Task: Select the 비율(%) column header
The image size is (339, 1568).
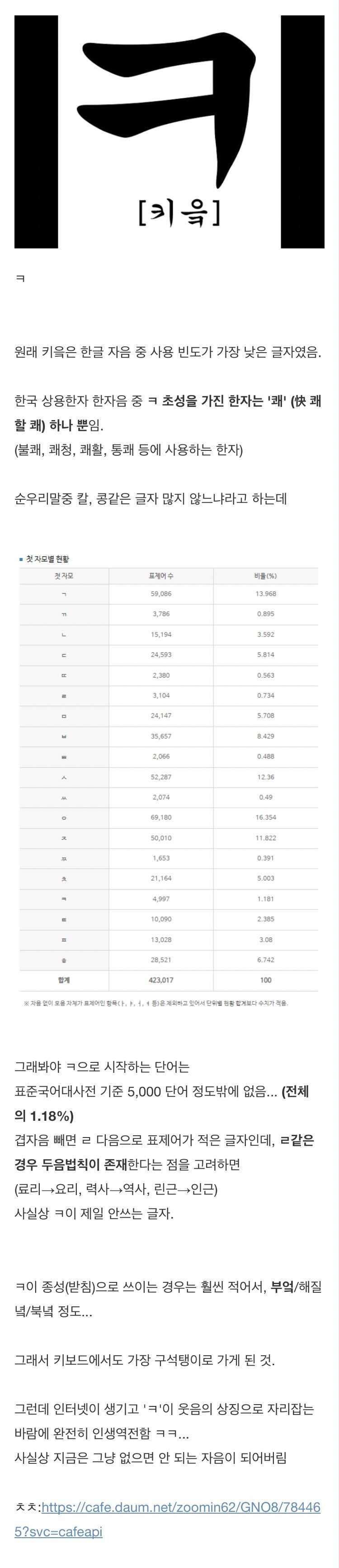Action: (x=265, y=576)
